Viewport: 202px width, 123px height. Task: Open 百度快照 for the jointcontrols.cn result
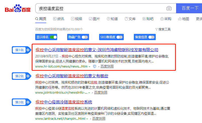coord(101,93)
